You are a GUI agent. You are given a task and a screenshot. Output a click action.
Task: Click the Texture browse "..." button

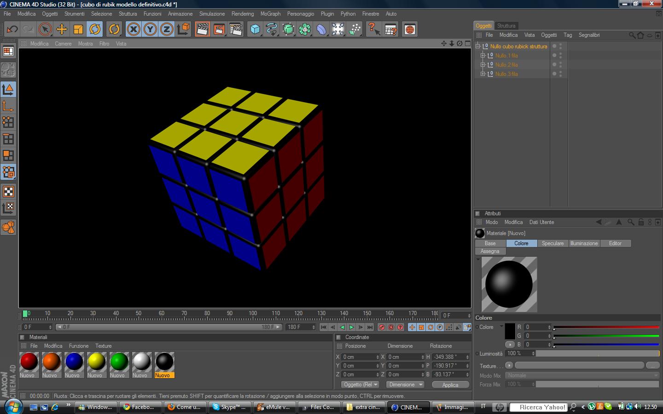tap(652, 366)
